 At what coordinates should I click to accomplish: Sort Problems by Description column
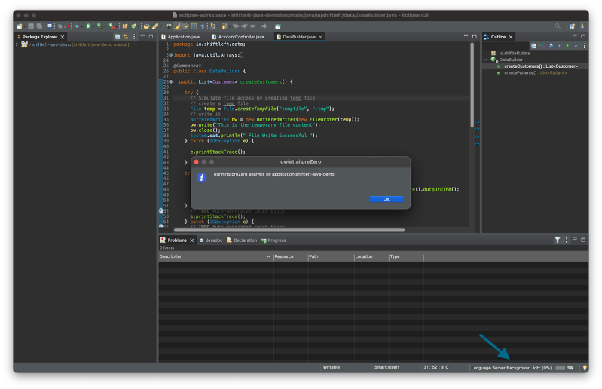click(215, 256)
